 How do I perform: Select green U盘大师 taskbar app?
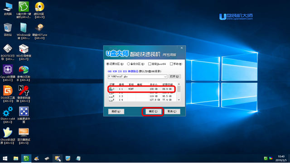(26, 158)
